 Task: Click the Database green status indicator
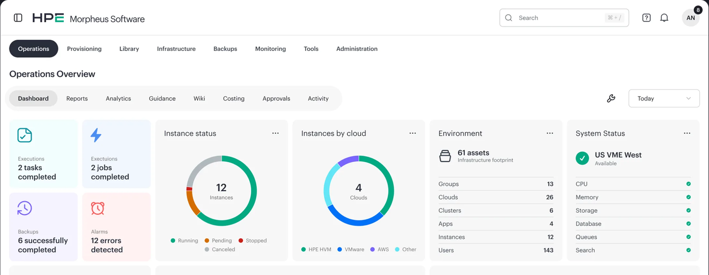coord(688,224)
